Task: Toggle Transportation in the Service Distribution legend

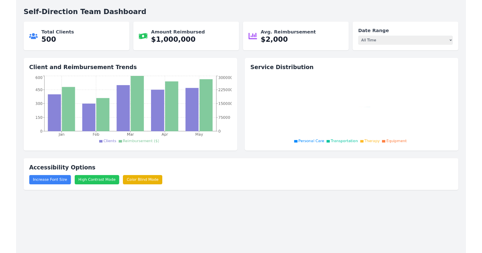Action: click(x=342, y=141)
